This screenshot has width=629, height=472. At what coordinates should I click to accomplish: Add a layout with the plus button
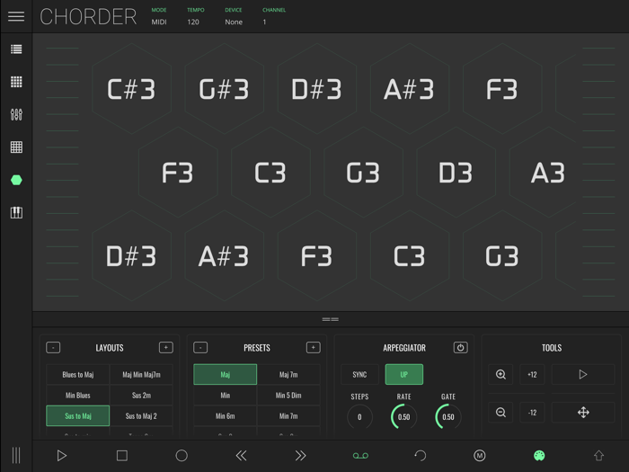166,348
